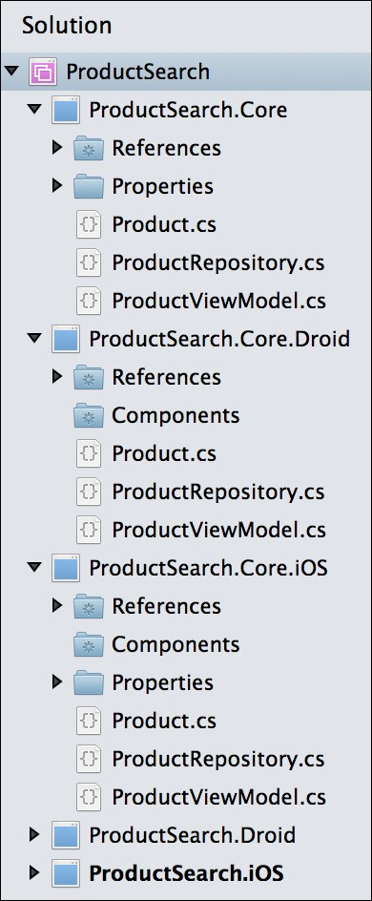This screenshot has height=901, width=372.
Task: Click ProductSearch.Core.Droid project icon
Action: click(x=66, y=339)
